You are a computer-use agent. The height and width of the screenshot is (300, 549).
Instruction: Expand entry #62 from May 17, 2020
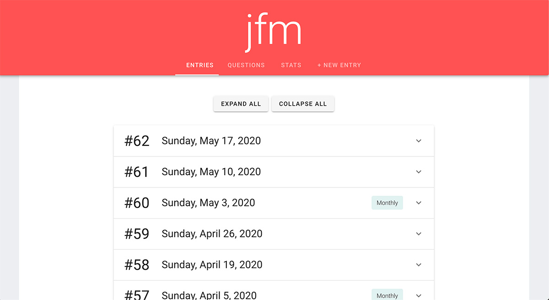pyautogui.click(x=419, y=141)
